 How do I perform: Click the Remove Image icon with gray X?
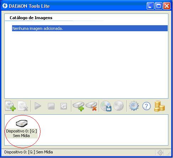pos(23,106)
